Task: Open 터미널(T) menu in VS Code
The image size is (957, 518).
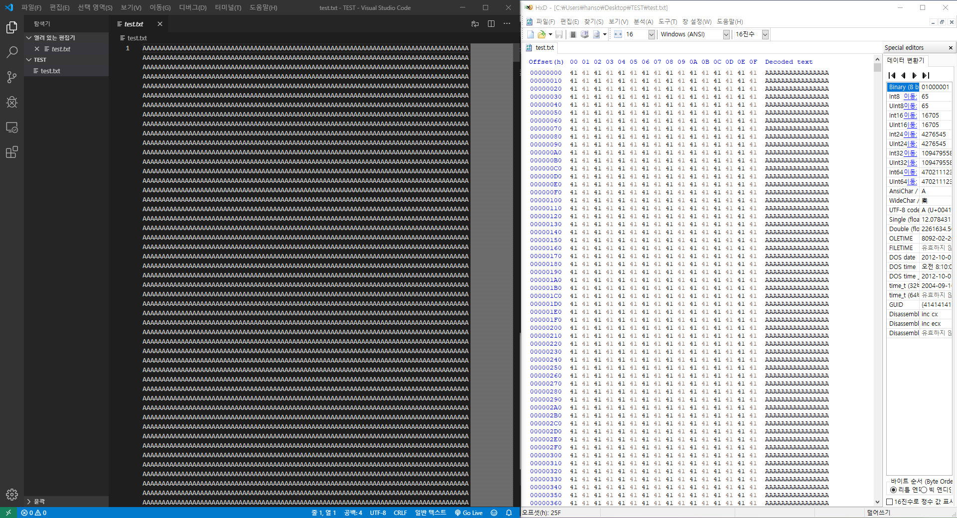Action: pyautogui.click(x=228, y=7)
